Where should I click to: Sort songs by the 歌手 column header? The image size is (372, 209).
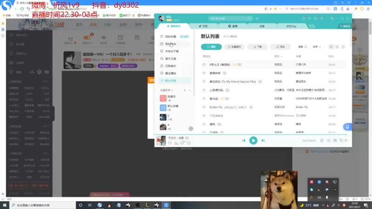(278, 56)
